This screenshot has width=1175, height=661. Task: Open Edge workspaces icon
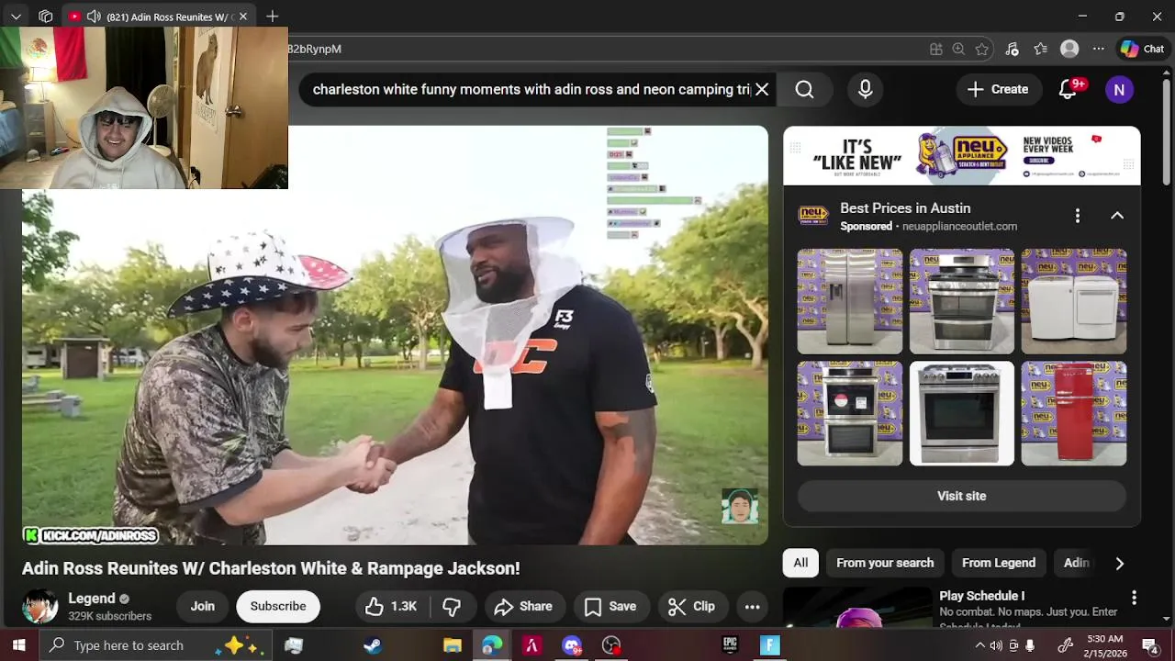pyautogui.click(x=45, y=17)
